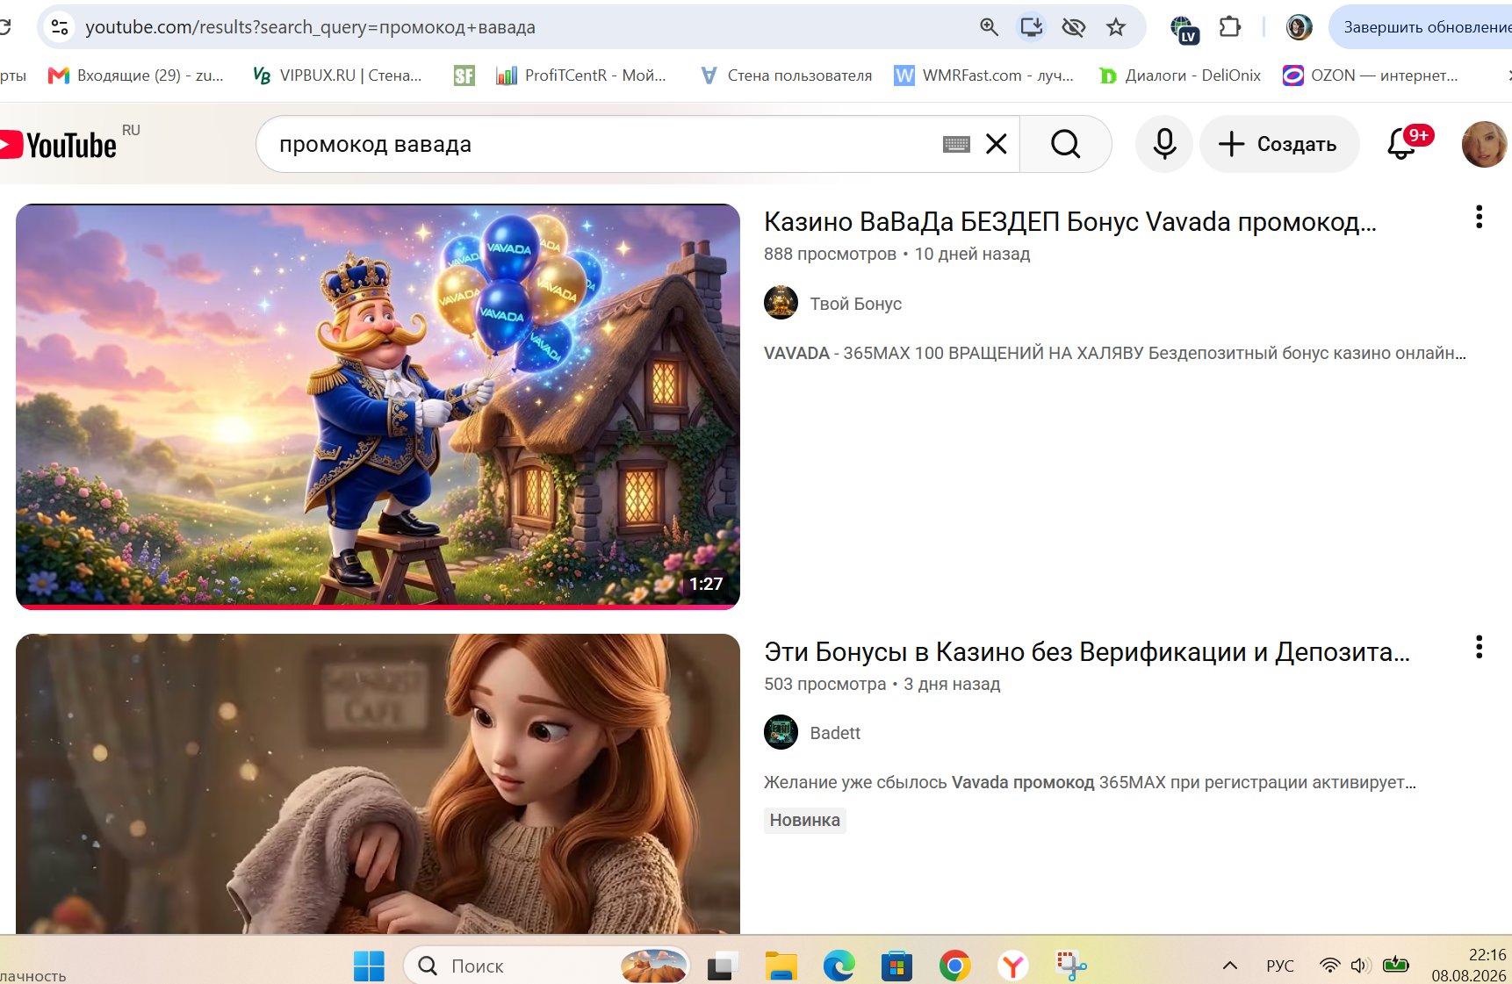The width and height of the screenshot is (1512, 984).
Task: Open more options for Эти Бонусы video
Action: point(1480,648)
